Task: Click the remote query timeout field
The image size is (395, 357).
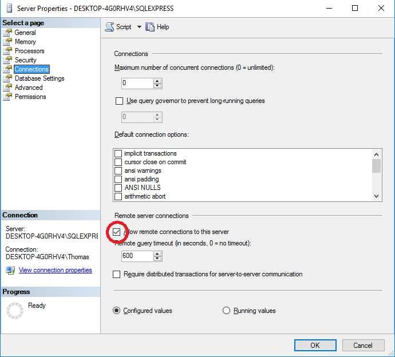Action: pos(137,256)
